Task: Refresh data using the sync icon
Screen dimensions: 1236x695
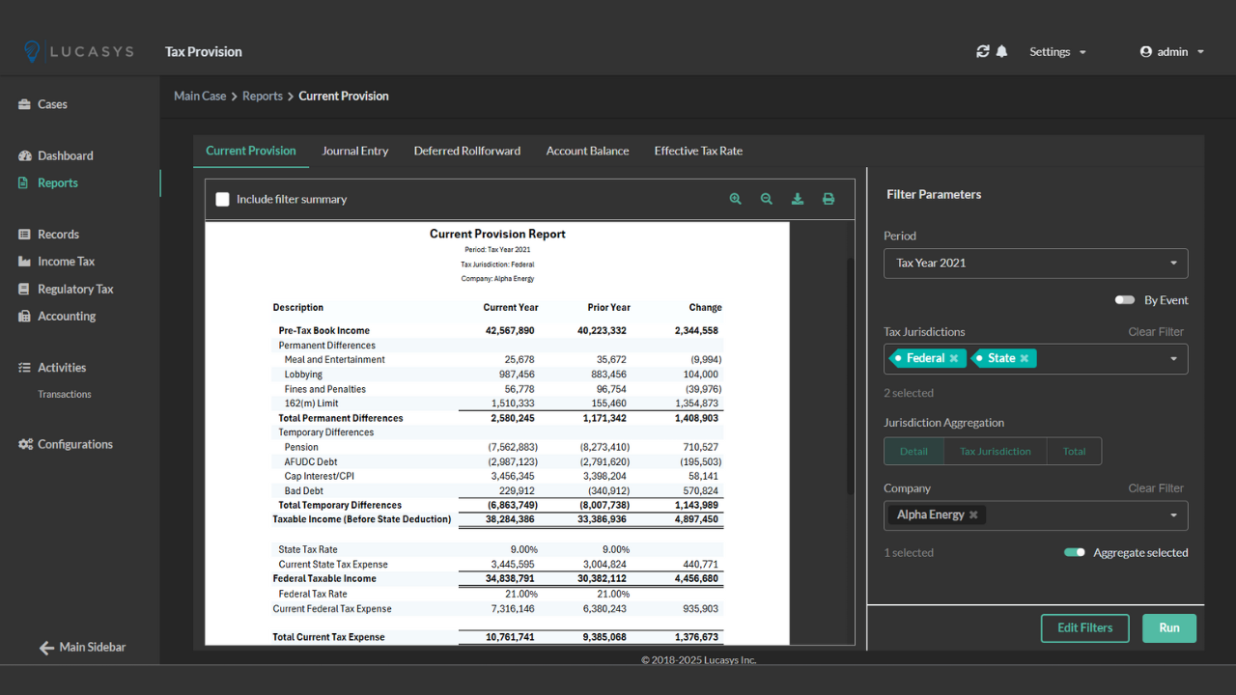Action: click(982, 51)
